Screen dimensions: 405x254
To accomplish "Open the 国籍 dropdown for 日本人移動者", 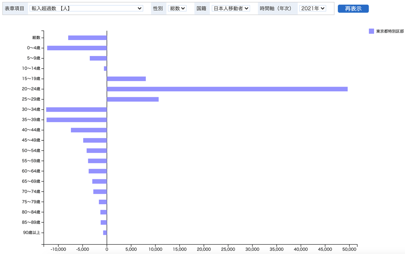I will (x=231, y=8).
